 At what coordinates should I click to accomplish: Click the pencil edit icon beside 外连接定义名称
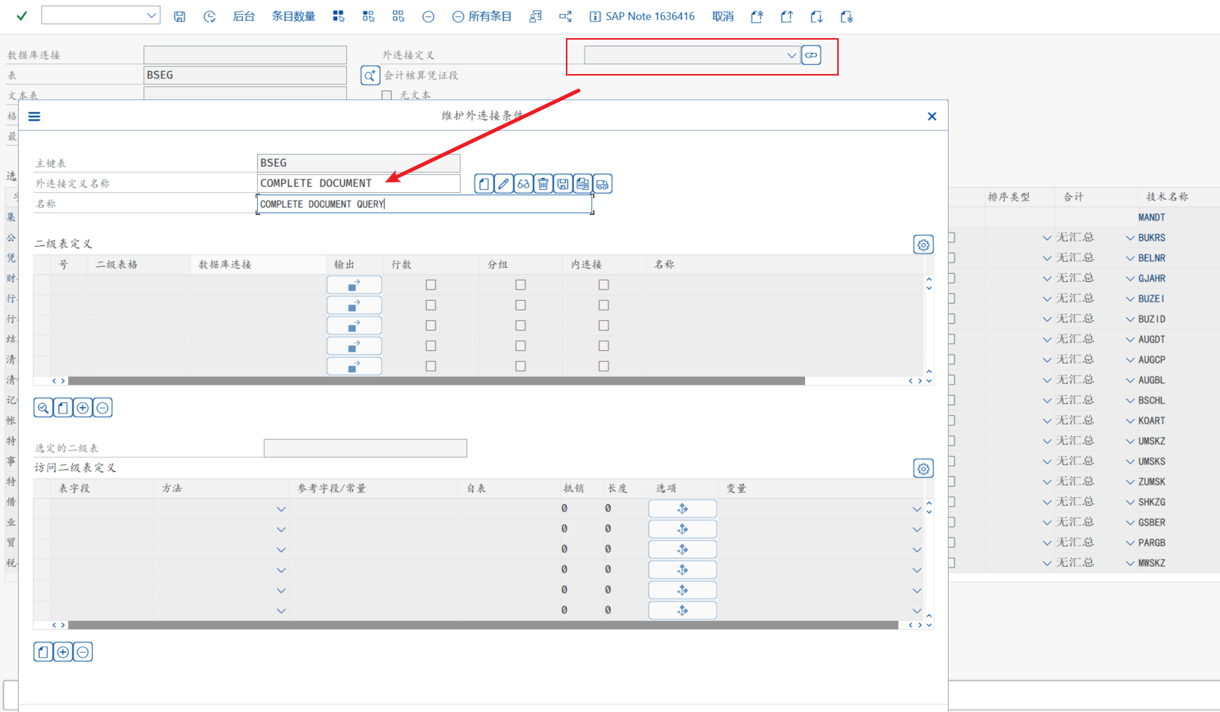504,184
